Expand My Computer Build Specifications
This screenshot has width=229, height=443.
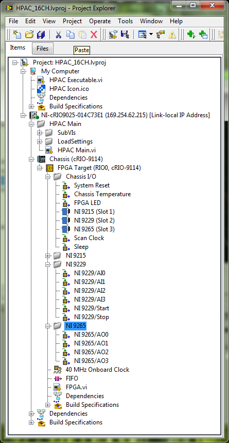click(31, 107)
